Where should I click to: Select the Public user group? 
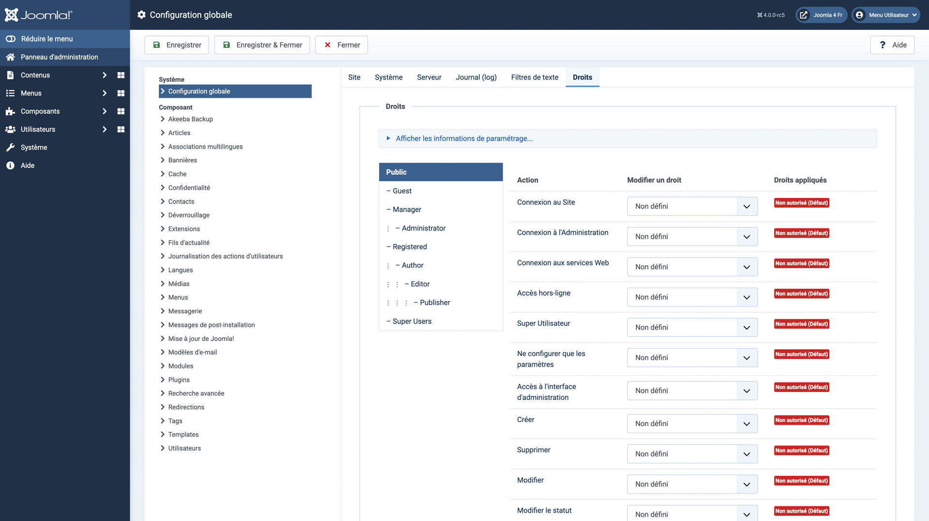tap(441, 172)
